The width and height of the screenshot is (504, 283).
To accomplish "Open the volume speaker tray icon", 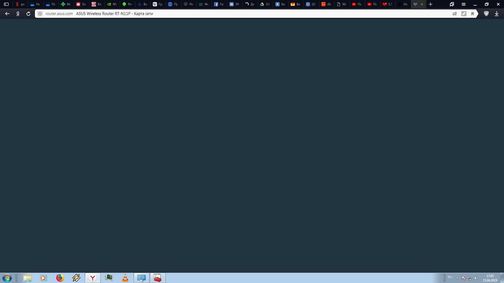I will pyautogui.click(x=476, y=278).
